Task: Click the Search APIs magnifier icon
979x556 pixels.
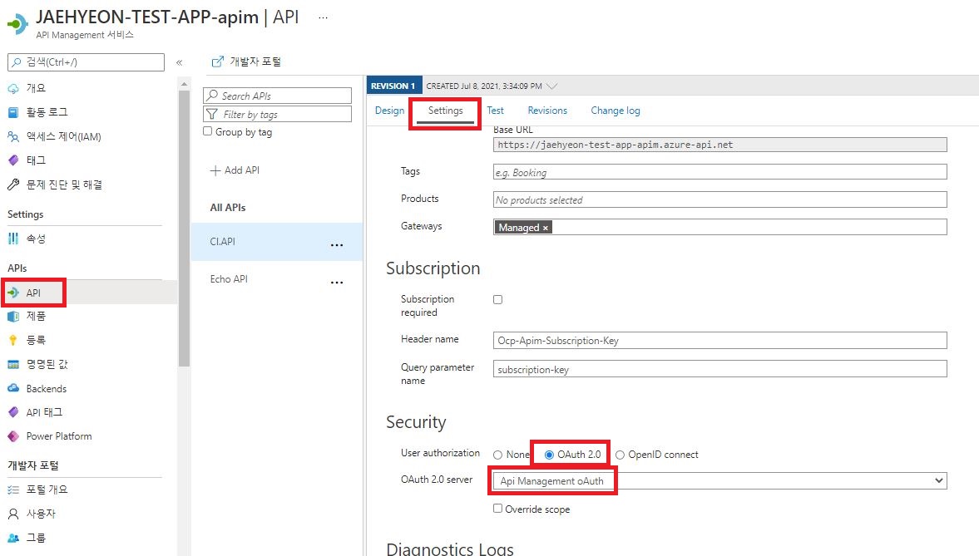Action: (x=212, y=96)
